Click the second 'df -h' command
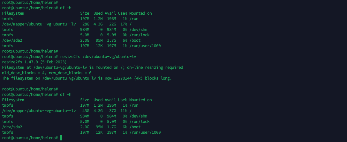Image resolution: width=347 pixels, height=142 pixels. pyautogui.click(x=65, y=95)
